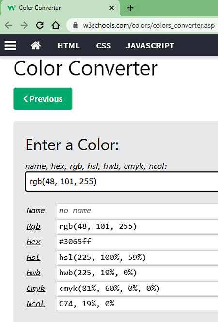Click the address bar URL

click(x=149, y=25)
